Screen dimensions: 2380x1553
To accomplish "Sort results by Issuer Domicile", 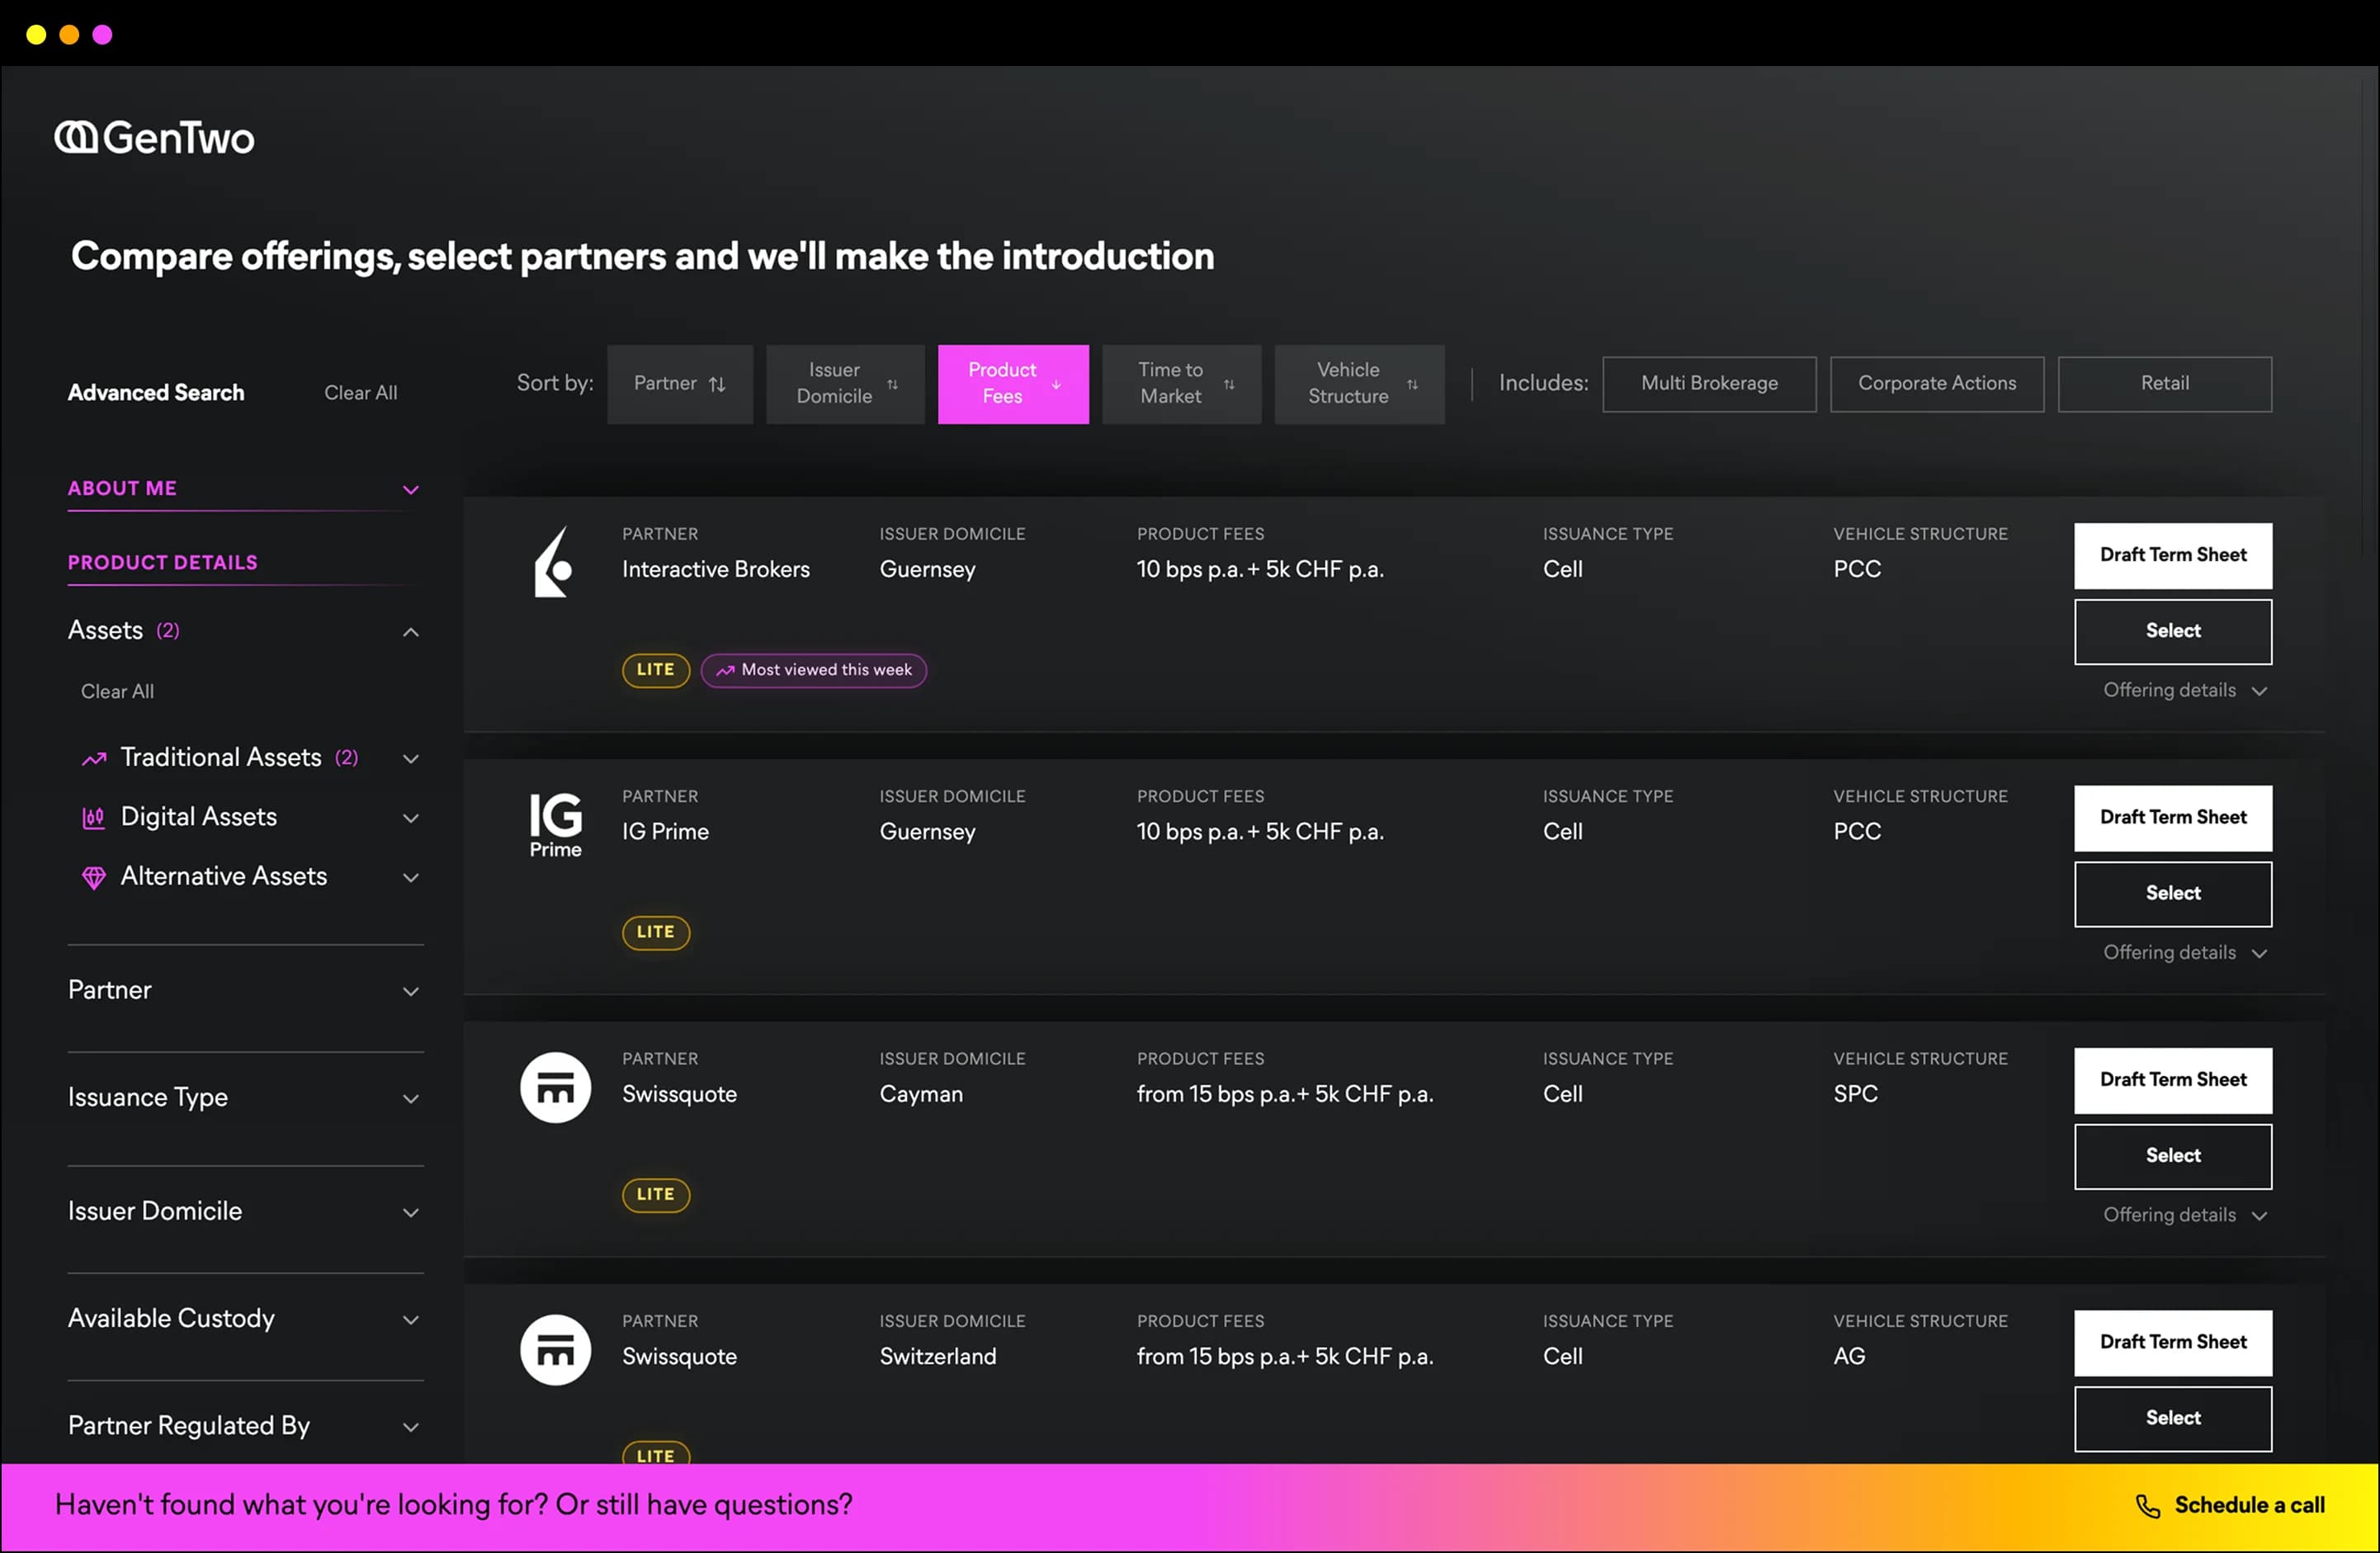I will pyautogui.click(x=845, y=384).
